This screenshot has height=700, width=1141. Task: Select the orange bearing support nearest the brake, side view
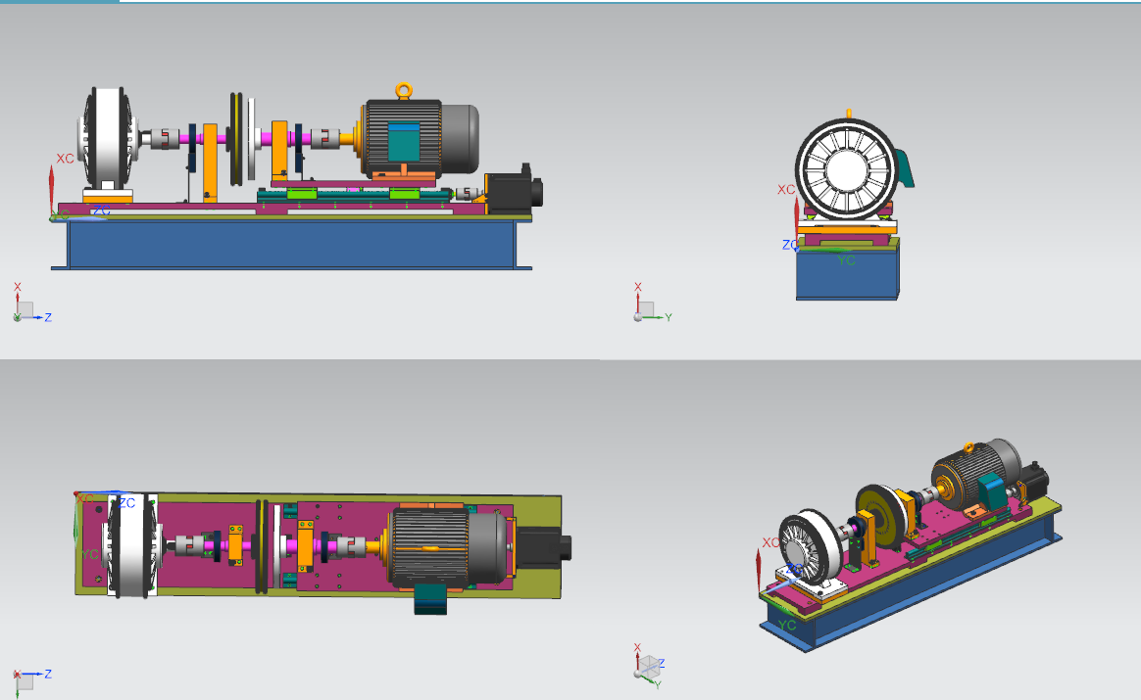[210, 163]
